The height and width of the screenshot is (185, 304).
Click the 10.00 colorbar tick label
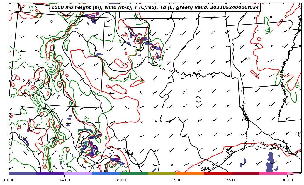[9, 180]
